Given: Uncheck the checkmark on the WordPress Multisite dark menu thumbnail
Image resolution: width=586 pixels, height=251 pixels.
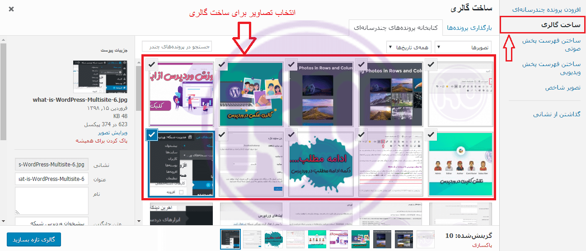Looking at the screenshot, I should click(152, 134).
